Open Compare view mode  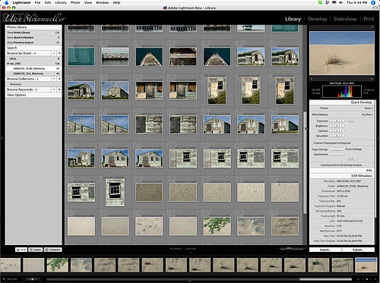pyautogui.click(x=53, y=250)
